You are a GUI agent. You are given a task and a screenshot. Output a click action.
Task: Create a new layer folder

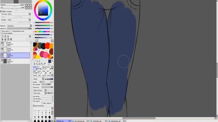[x=8, y=36]
